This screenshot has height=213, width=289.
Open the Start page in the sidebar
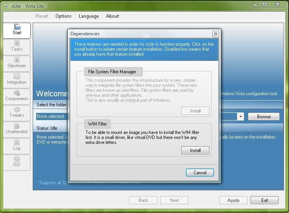(17, 30)
